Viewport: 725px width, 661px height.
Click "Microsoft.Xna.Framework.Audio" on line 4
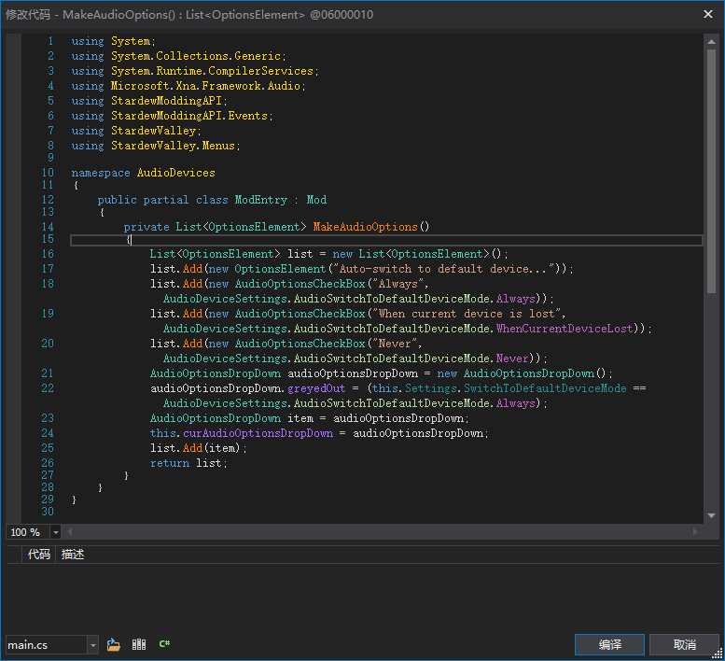(x=206, y=86)
